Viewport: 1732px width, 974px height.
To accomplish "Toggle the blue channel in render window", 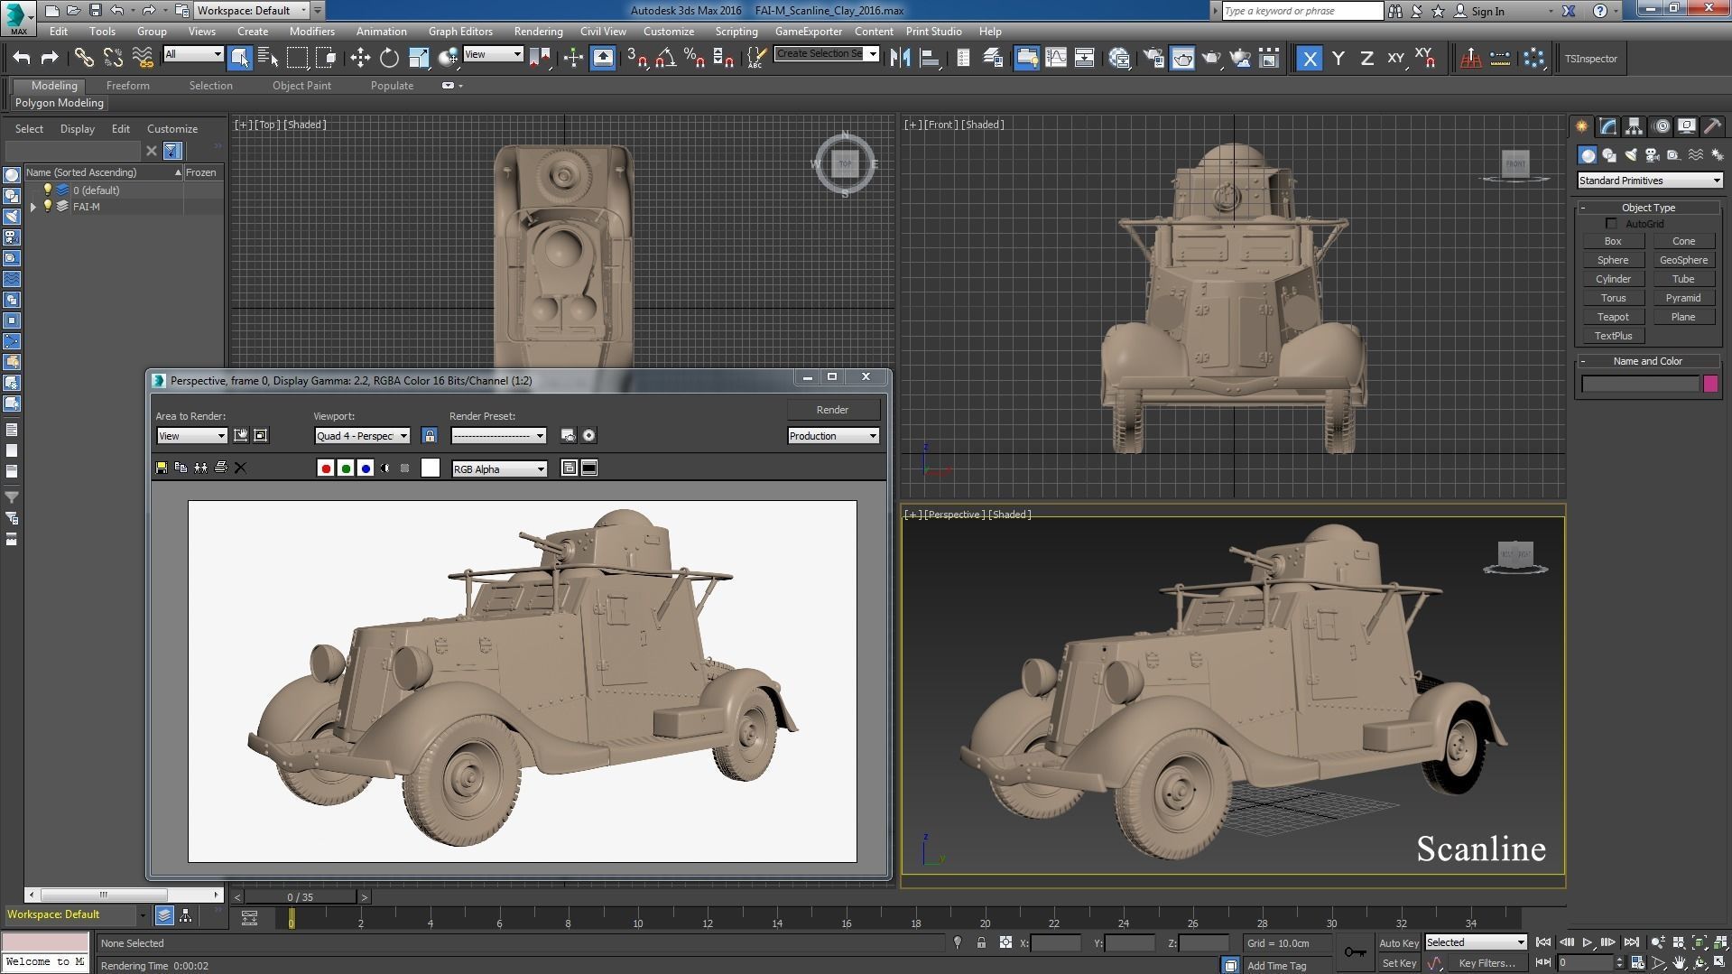I will [366, 468].
